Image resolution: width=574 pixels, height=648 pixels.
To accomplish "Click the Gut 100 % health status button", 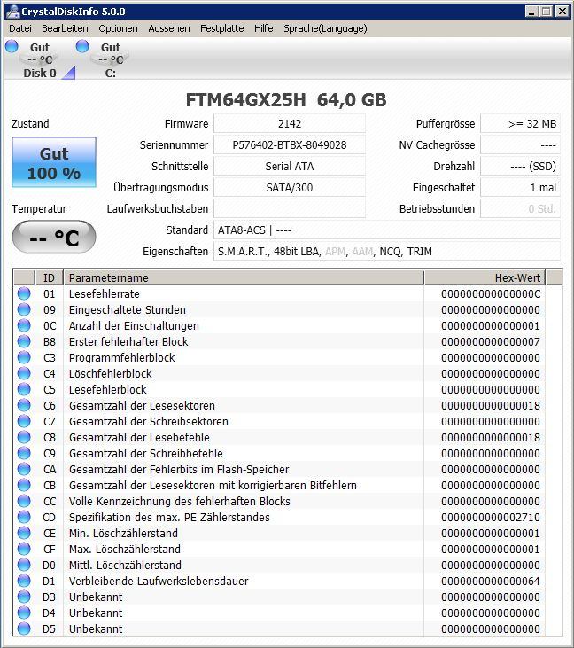I will pyautogui.click(x=54, y=162).
